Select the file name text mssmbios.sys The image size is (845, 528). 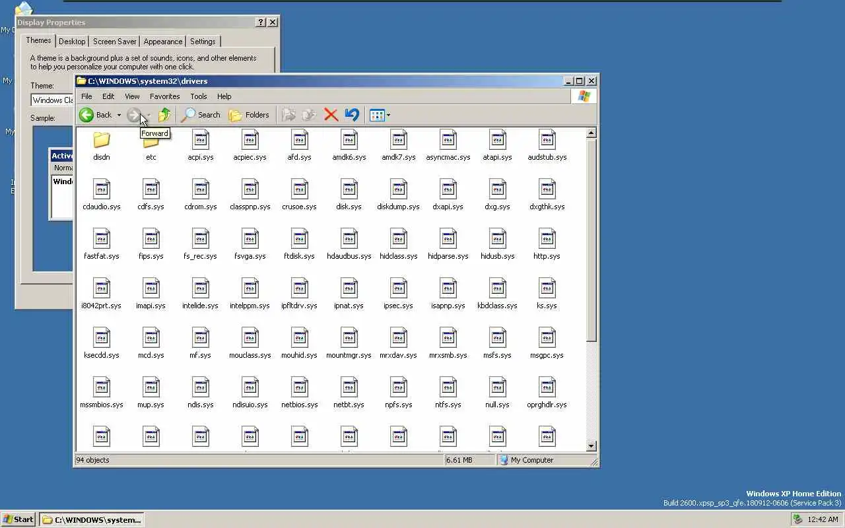coord(102,405)
